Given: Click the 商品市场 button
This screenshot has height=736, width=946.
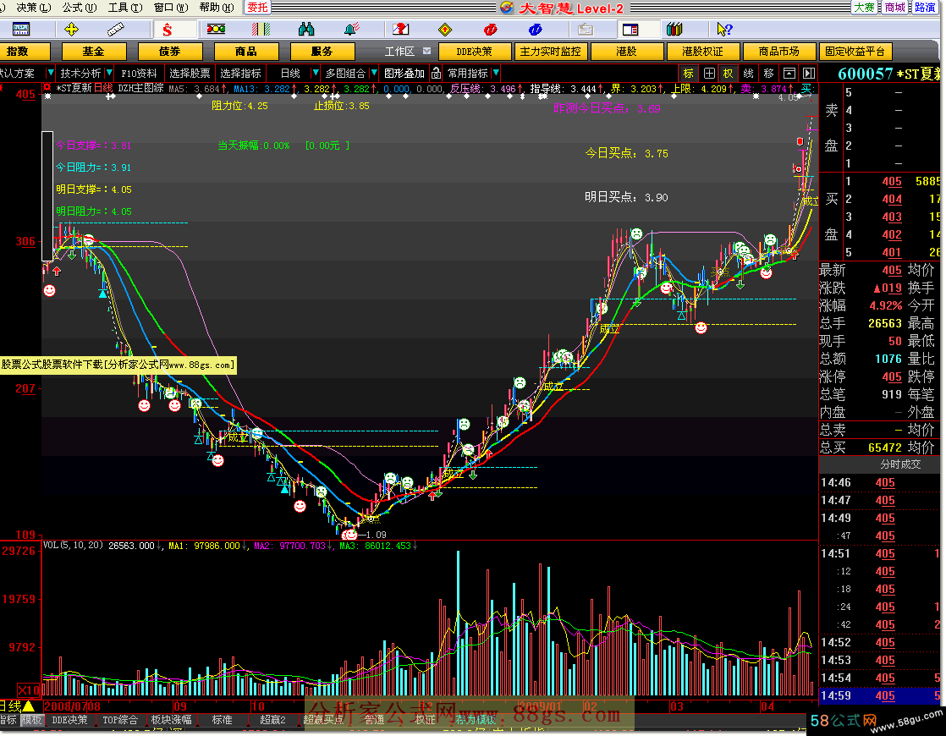Looking at the screenshot, I should coord(778,52).
